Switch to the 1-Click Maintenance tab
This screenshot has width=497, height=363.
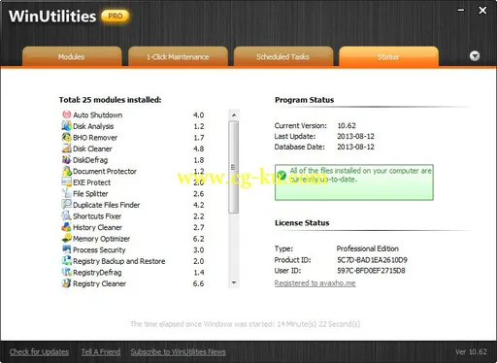click(x=178, y=56)
